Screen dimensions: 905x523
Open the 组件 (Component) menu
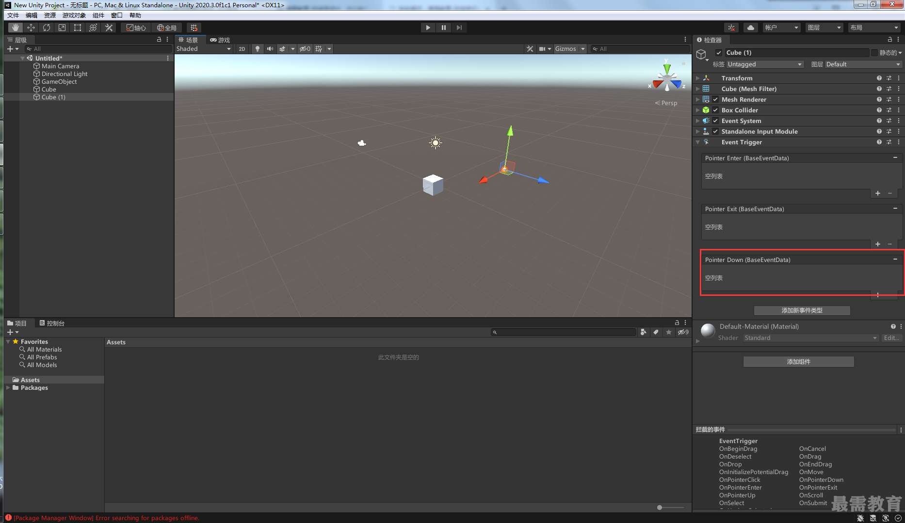[x=98, y=15]
